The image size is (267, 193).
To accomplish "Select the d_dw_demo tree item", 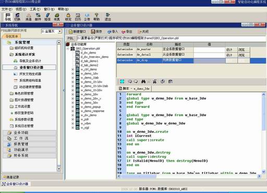I will pyautogui.click(x=88, y=53).
